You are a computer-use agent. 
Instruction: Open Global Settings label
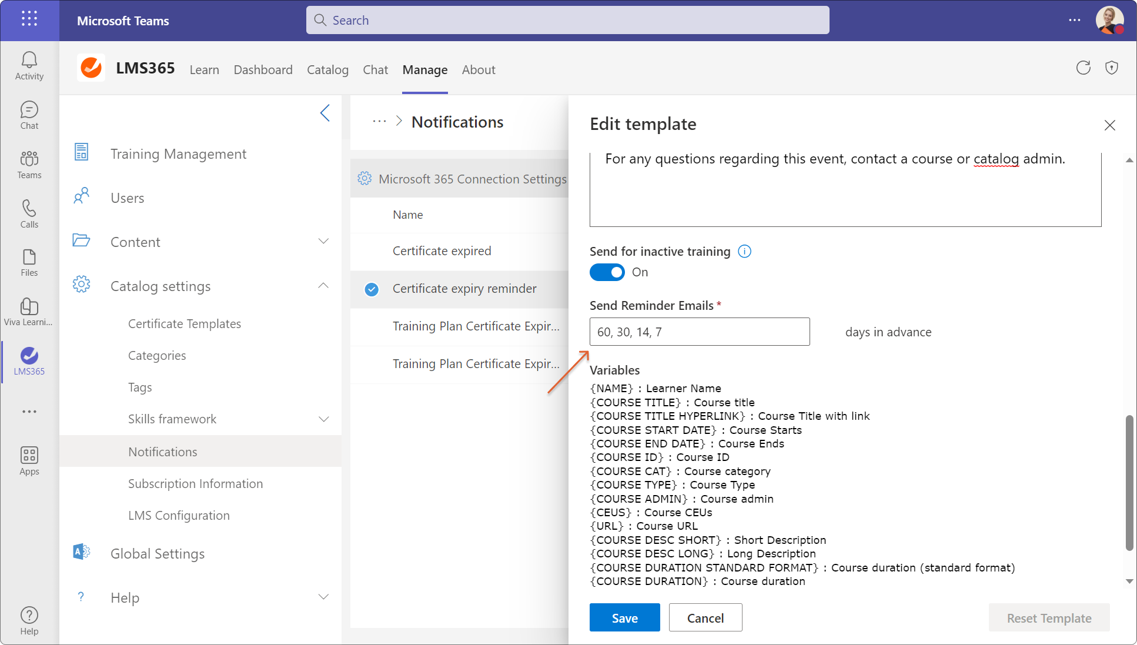pos(158,553)
